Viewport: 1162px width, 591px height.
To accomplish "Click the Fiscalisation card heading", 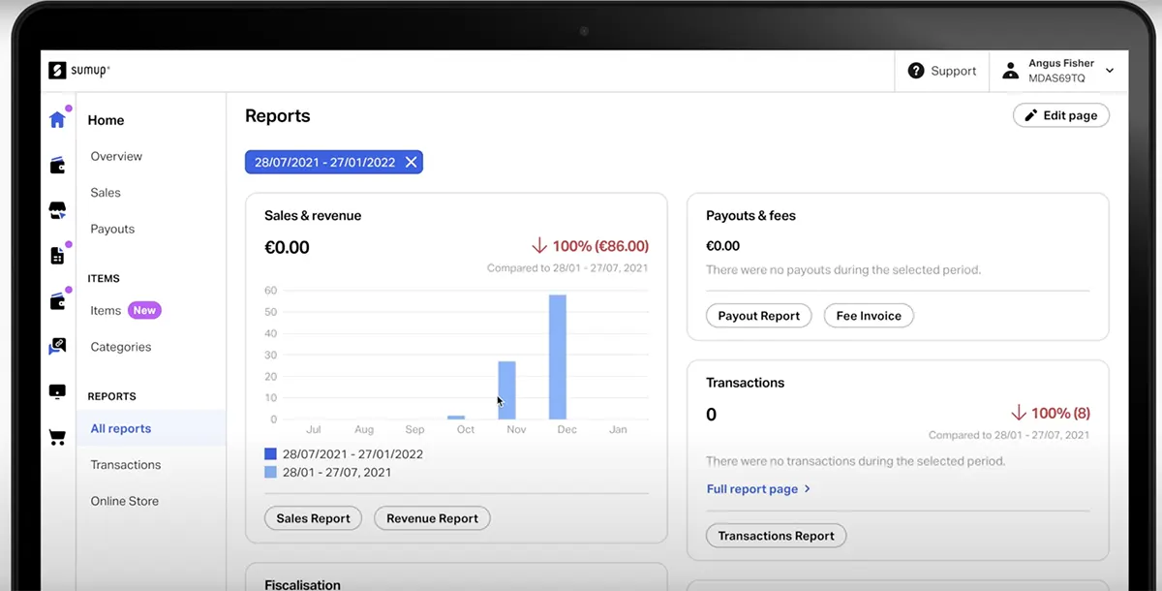I will click(x=302, y=585).
